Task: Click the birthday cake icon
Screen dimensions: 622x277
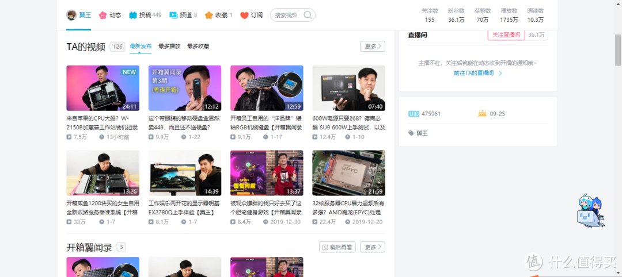Action: click(x=482, y=114)
